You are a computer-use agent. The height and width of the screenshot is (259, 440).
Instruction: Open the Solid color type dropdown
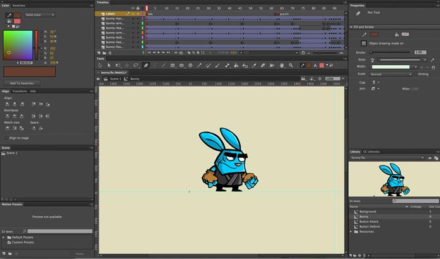(40, 15)
